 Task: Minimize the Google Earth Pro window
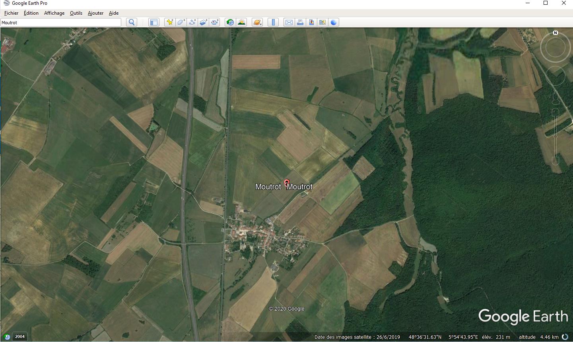[x=528, y=3]
